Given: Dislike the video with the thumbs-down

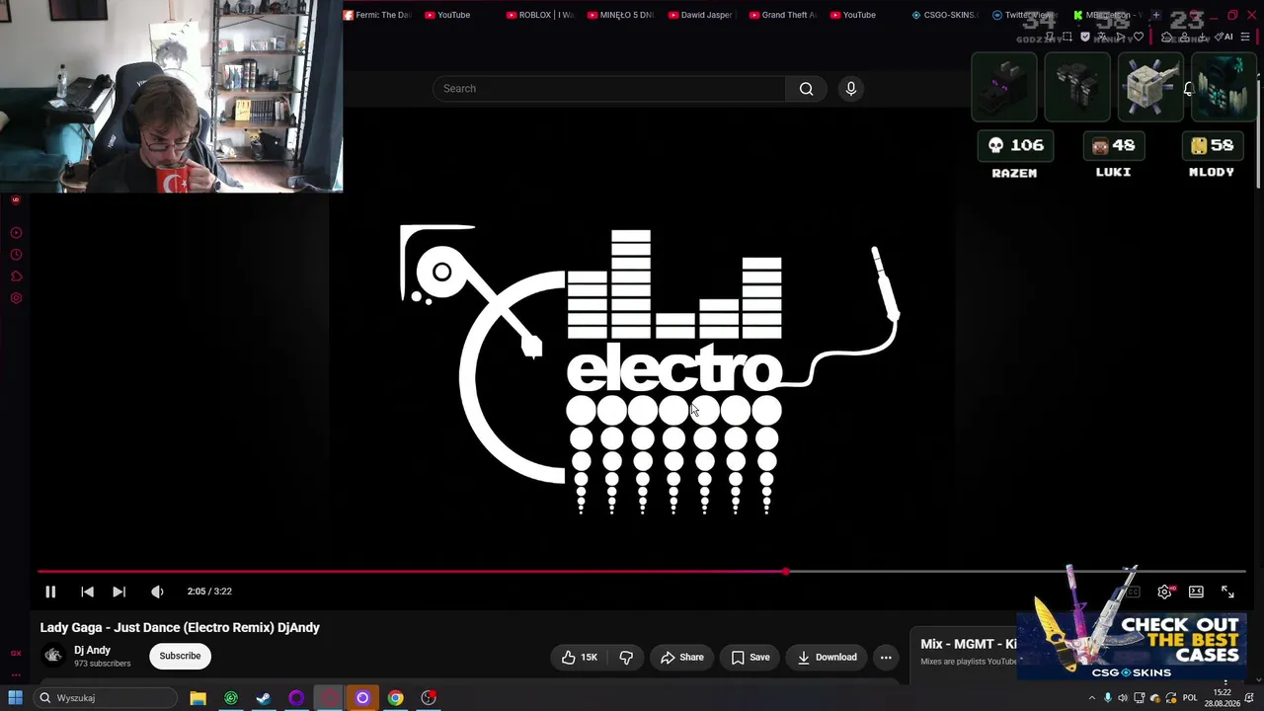Looking at the screenshot, I should tap(626, 657).
